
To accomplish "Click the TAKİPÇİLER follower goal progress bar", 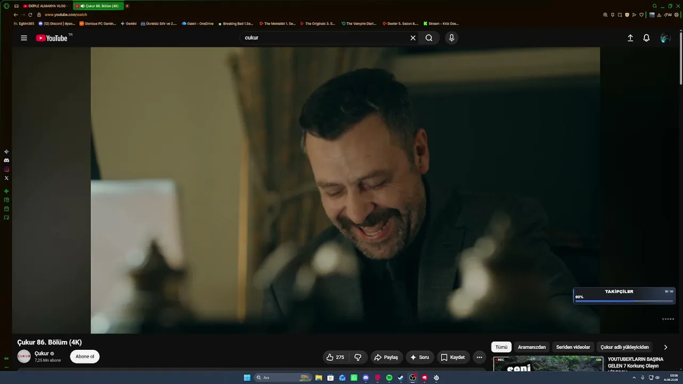I will [624, 301].
